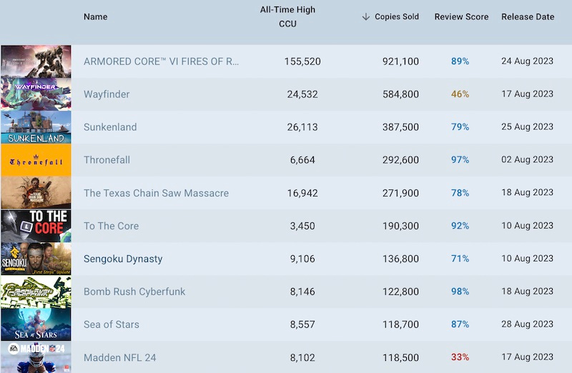Sort by Copies Sold column header
The width and height of the screenshot is (572, 373).
(397, 16)
